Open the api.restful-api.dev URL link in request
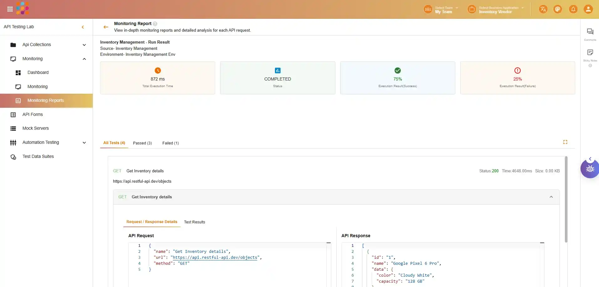This screenshot has height=287, width=599. 215,258
